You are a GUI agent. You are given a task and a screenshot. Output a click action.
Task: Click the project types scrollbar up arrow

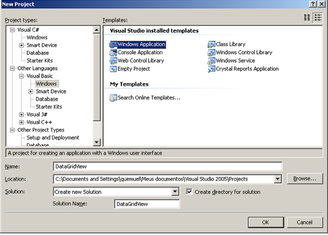click(97, 30)
